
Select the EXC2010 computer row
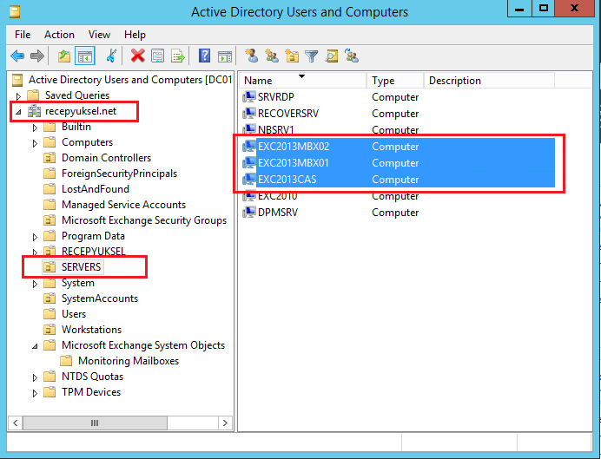tap(398, 195)
